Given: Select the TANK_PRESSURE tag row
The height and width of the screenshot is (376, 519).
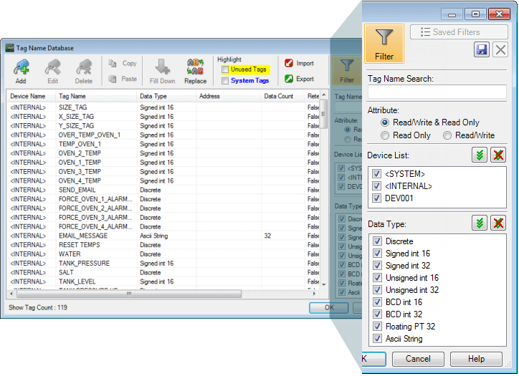Looking at the screenshot, I should coord(163,264).
